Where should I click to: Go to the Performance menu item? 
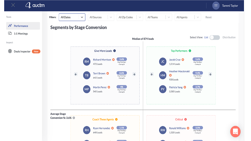(x=21, y=26)
